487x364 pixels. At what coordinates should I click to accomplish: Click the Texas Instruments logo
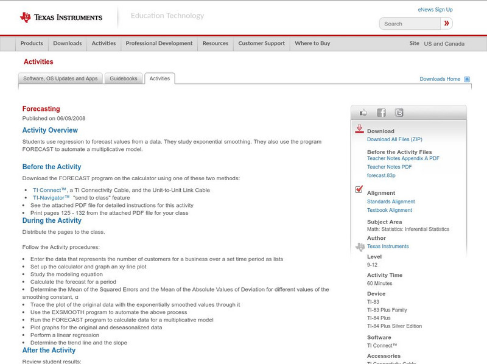[x=61, y=17]
